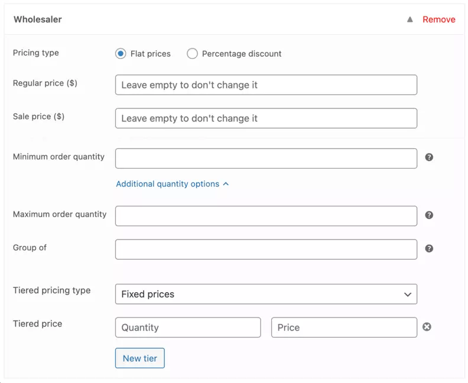468x383 pixels.
Task: Select the Minimum order quantity text box
Action: pos(266,158)
